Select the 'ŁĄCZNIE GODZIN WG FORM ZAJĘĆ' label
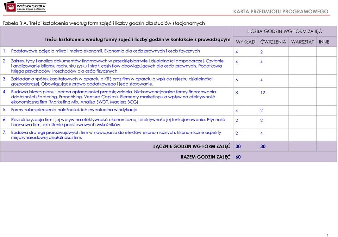 (x=192, y=146)
